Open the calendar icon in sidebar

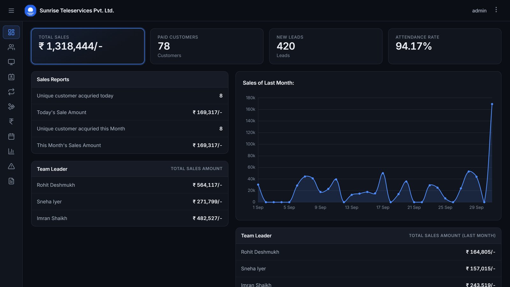[11, 136]
